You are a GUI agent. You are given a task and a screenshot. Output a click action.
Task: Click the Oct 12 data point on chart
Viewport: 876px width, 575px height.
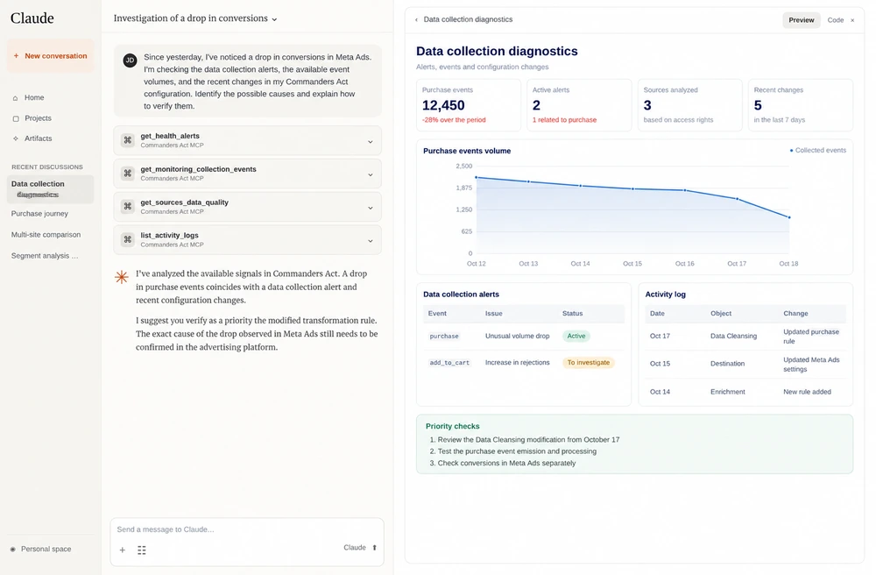pos(476,178)
